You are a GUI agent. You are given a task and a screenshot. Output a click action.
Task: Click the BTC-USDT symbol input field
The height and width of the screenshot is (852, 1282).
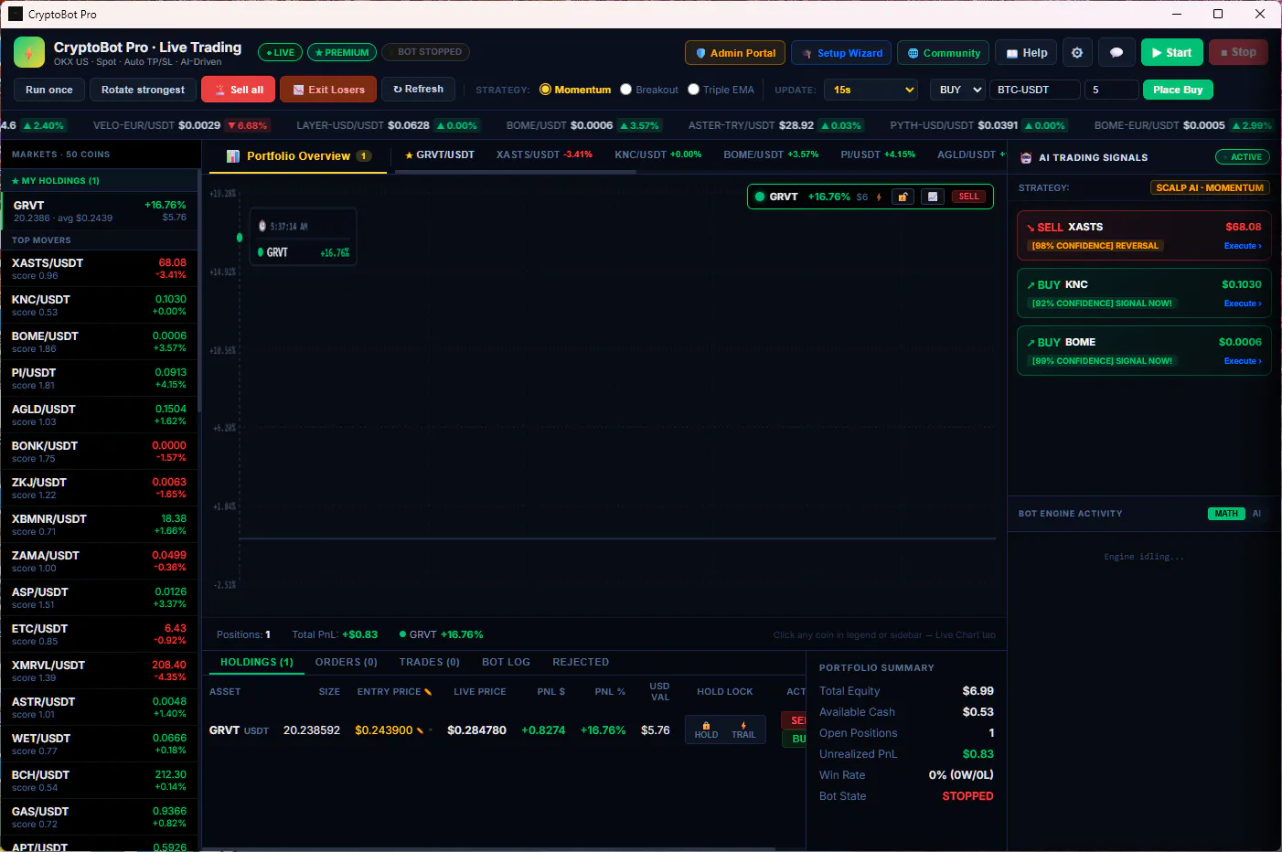(1034, 90)
